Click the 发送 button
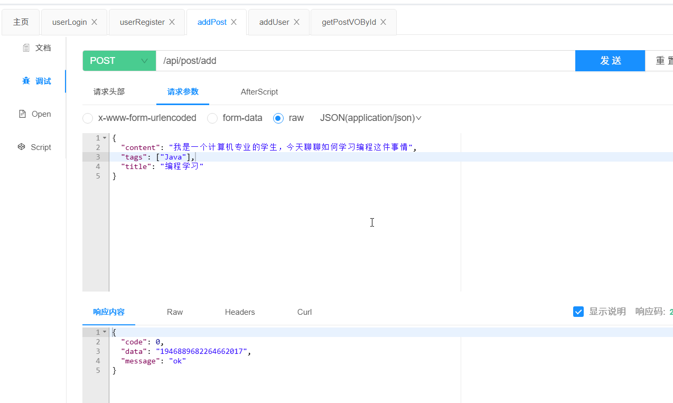The image size is (673, 403). (x=610, y=61)
